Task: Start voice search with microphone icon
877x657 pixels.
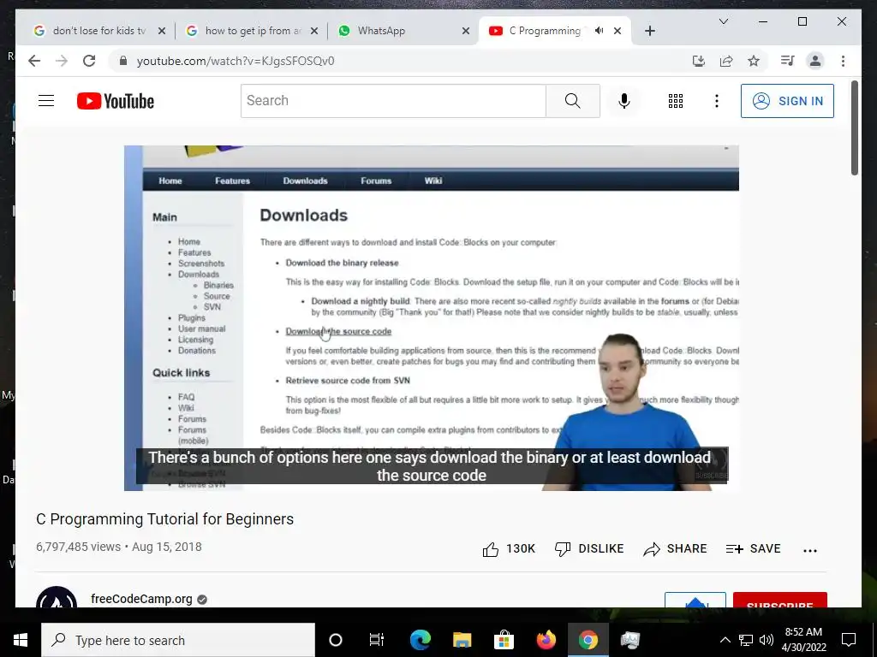Action: pos(624,101)
